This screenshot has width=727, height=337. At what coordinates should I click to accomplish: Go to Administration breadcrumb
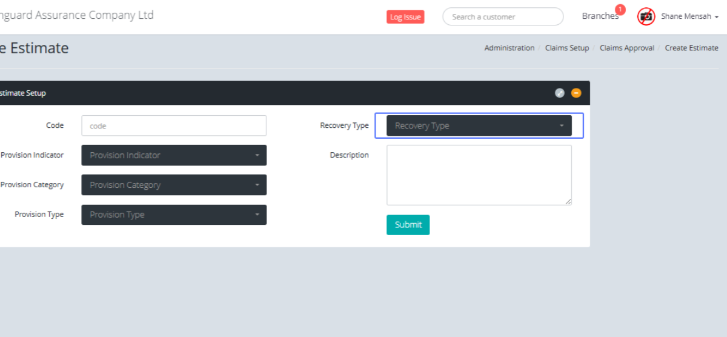pos(509,48)
